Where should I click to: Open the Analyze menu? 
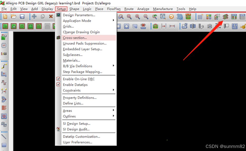click(x=143, y=9)
